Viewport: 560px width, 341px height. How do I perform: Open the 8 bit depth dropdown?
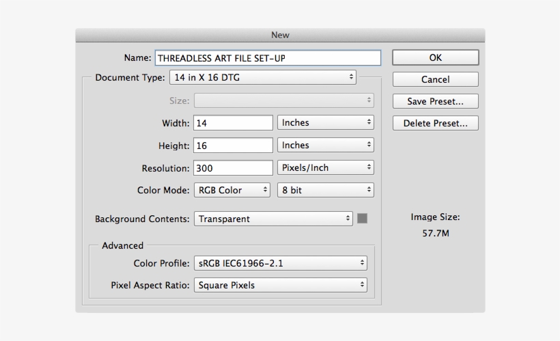click(326, 191)
